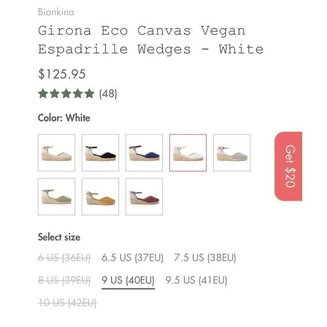Choose the black espadrille color option
The image size is (327, 327).
100,153
